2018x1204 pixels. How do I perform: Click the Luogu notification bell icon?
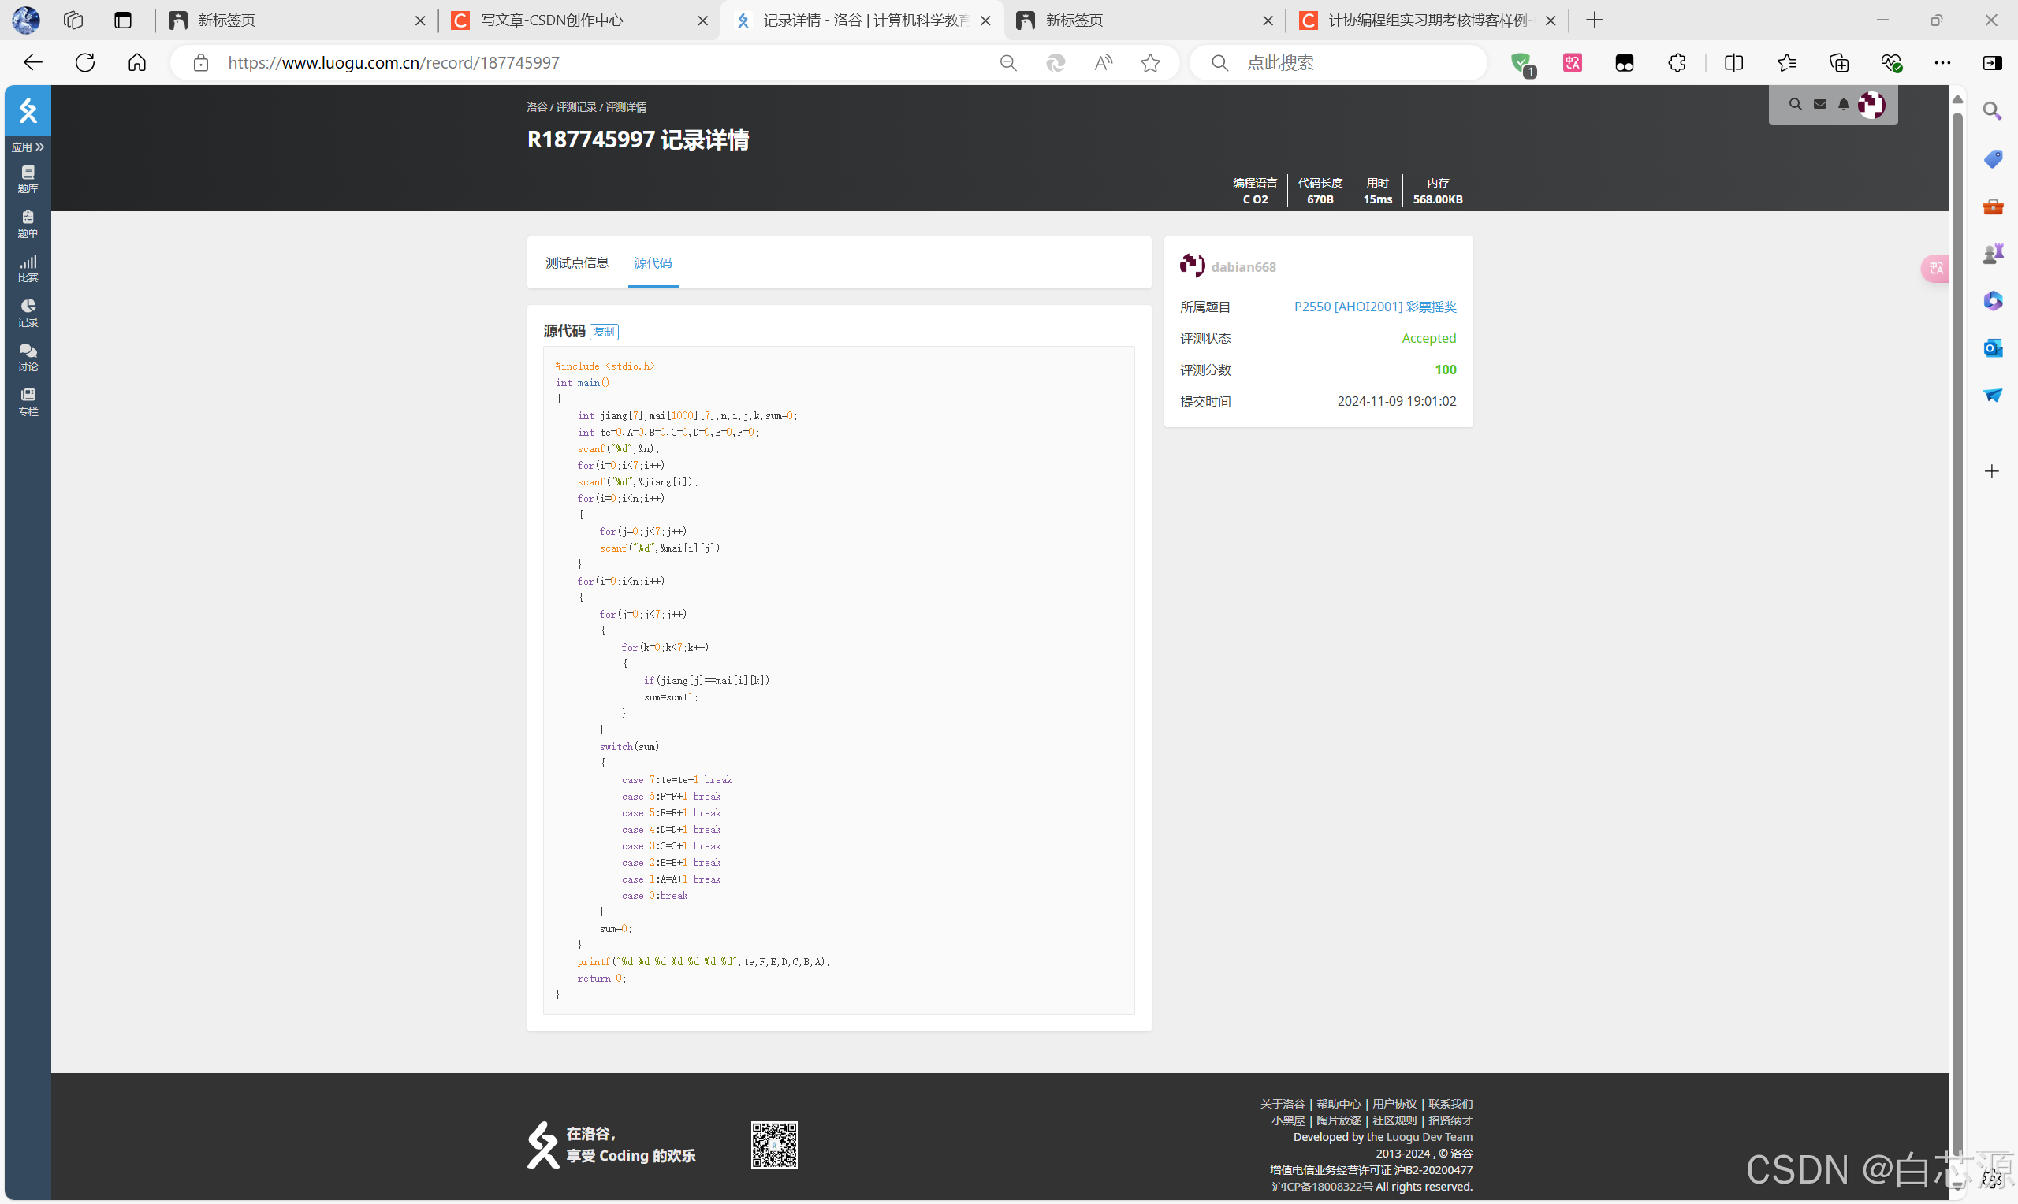click(x=1844, y=105)
